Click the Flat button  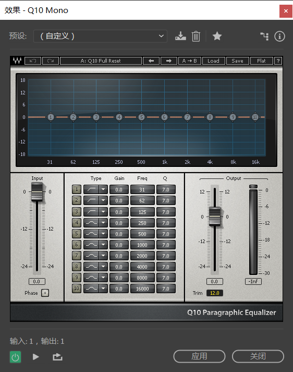pyautogui.click(x=262, y=61)
